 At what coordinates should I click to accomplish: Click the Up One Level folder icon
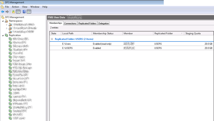pos(13,12)
